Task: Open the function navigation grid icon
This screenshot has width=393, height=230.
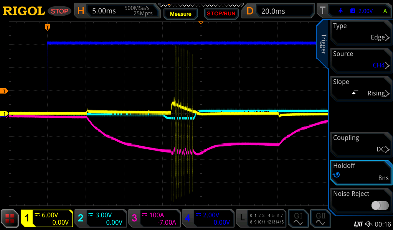Action: (x=10, y=219)
